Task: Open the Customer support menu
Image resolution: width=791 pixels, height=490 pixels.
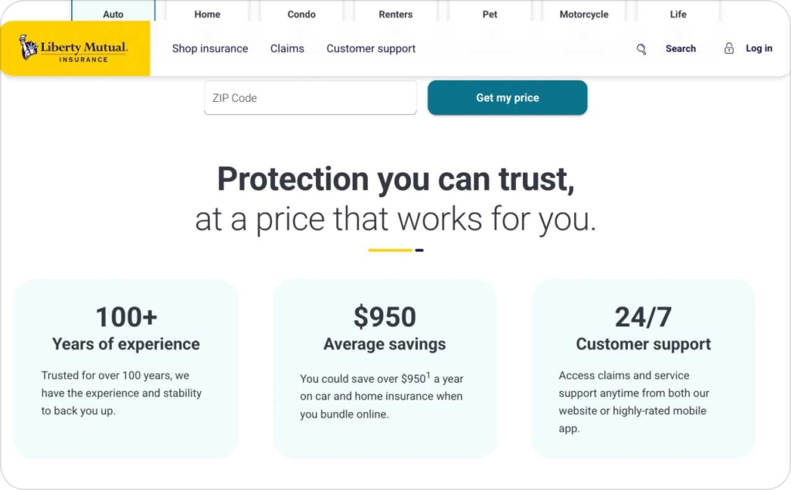Action: click(371, 49)
